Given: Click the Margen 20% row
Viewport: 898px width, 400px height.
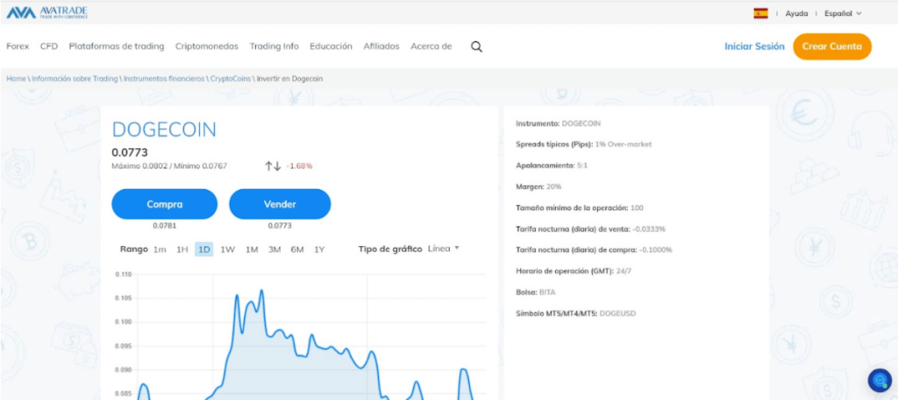Looking at the screenshot, I should click(538, 186).
